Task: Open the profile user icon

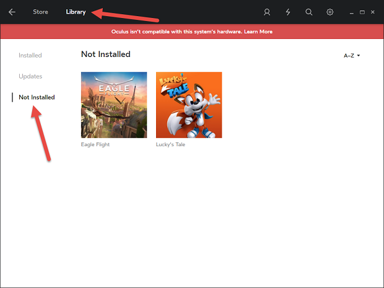Action: coord(267,12)
